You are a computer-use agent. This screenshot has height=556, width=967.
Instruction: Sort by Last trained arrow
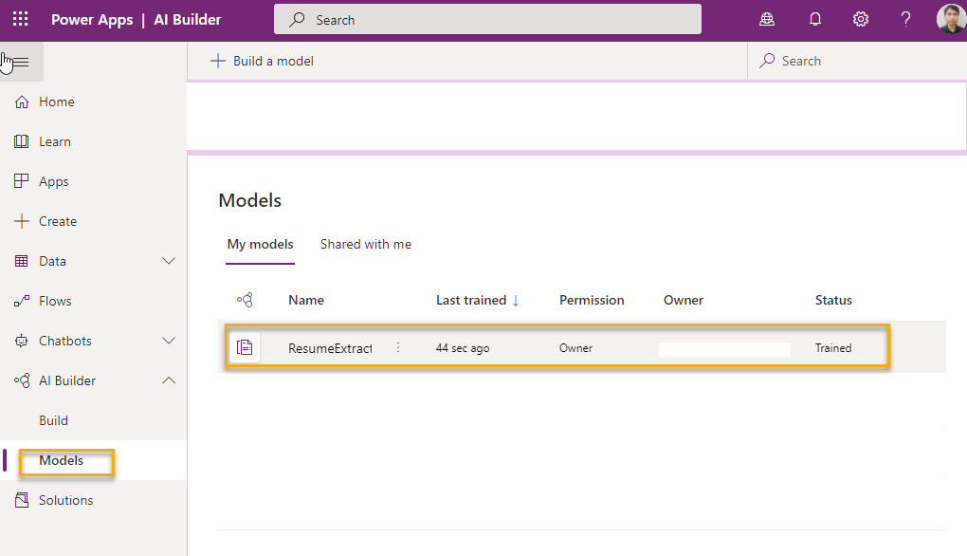(516, 301)
